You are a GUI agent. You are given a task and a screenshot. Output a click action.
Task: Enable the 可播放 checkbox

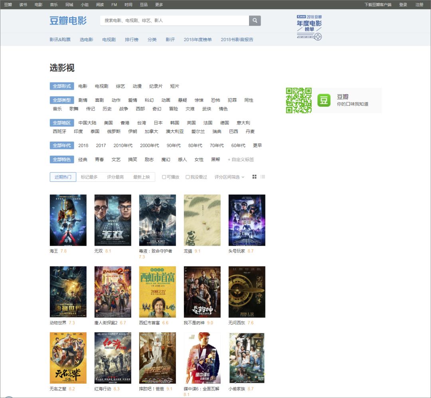pyautogui.click(x=164, y=177)
